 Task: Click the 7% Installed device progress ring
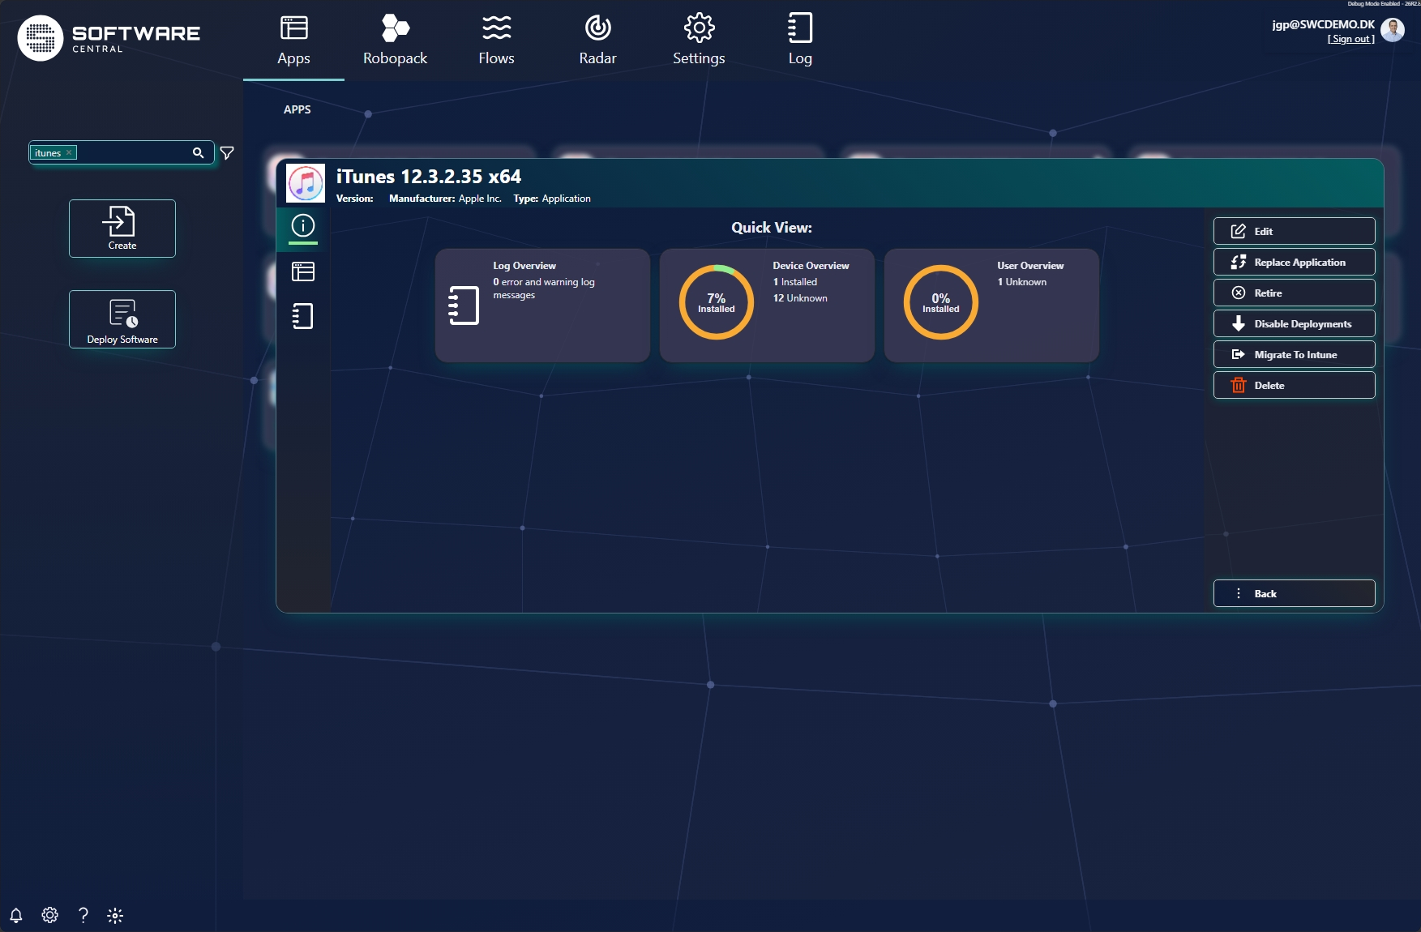tap(717, 302)
